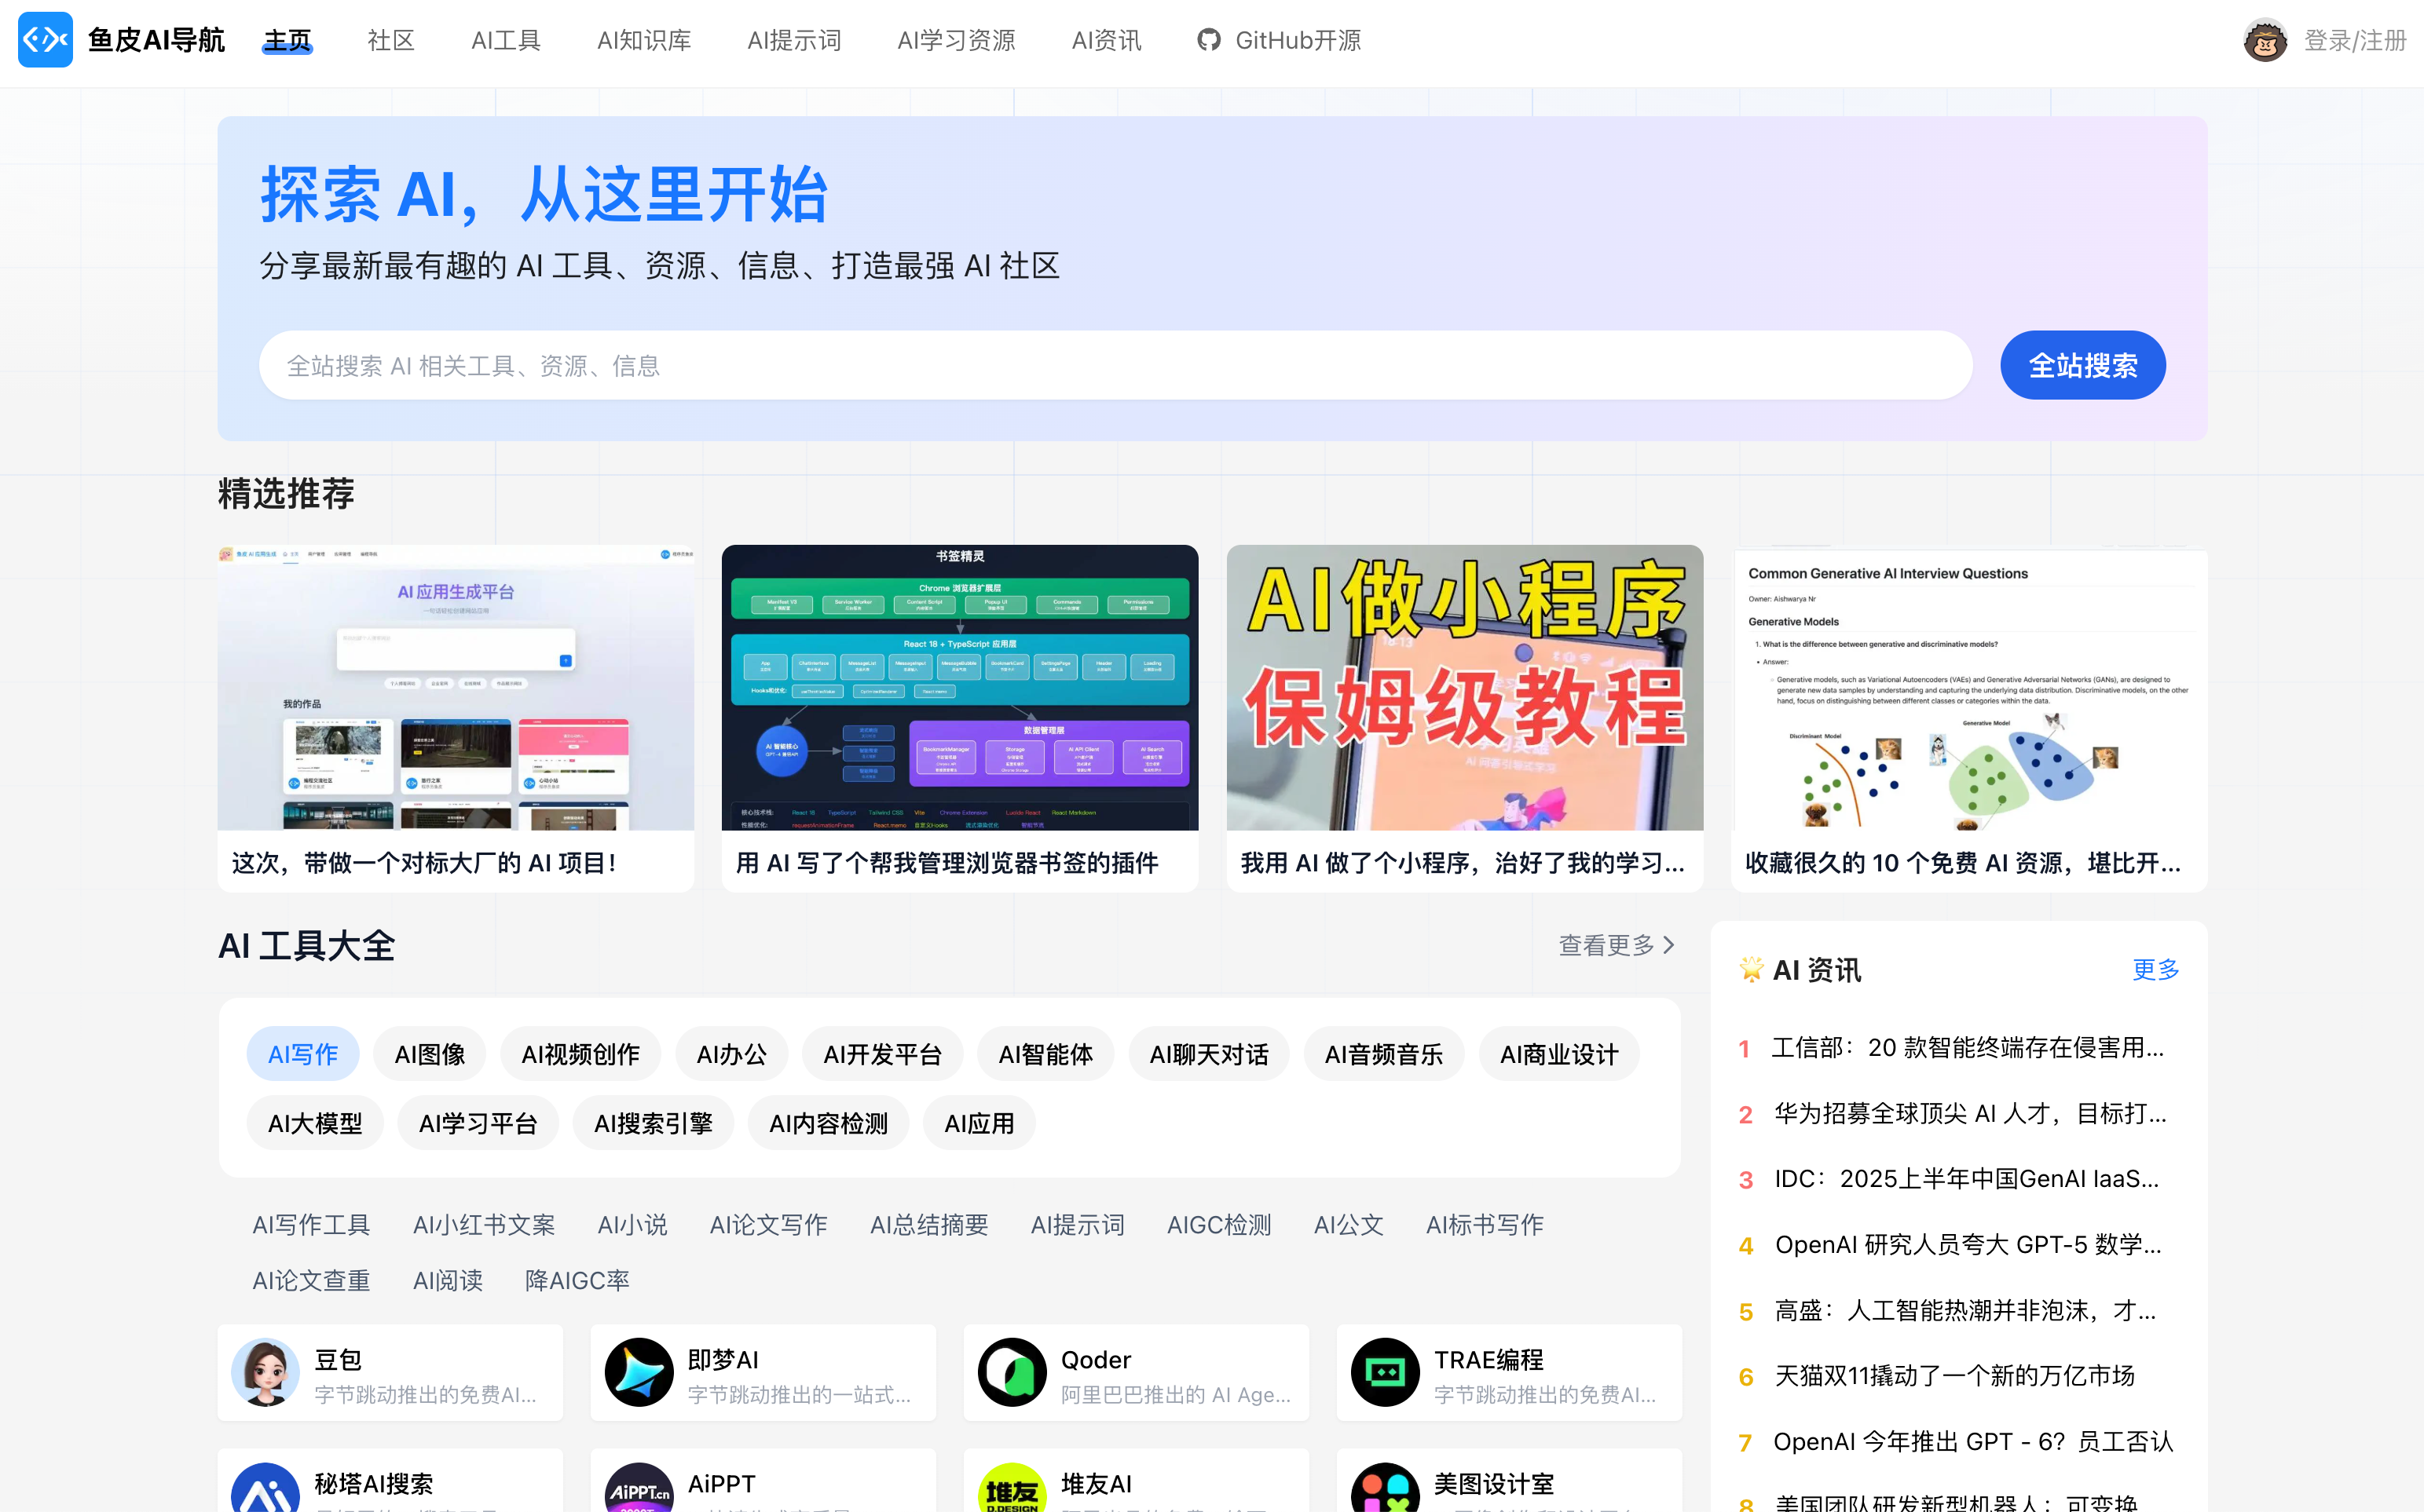Open 更多 in AI 资讯 panel
This screenshot has height=1512, width=2424.
(x=2155, y=969)
